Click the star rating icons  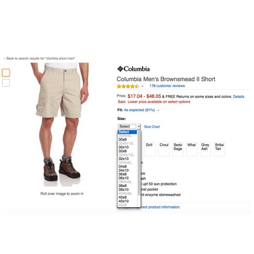(x=128, y=86)
